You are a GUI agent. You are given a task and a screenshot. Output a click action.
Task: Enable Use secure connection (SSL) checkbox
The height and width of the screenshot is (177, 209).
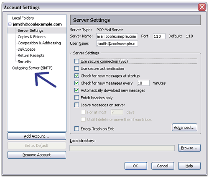coord(76,61)
